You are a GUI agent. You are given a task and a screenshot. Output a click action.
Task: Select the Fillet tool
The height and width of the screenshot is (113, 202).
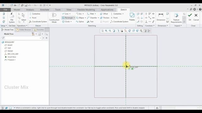tap(91, 14)
